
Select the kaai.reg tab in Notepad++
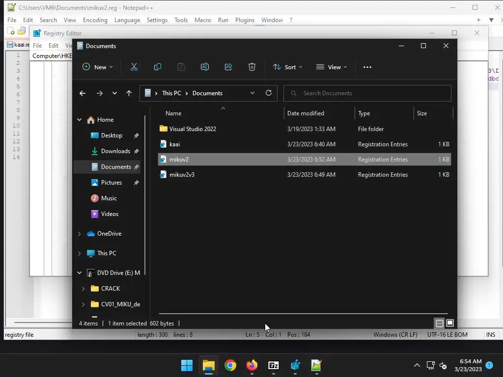coord(18,45)
